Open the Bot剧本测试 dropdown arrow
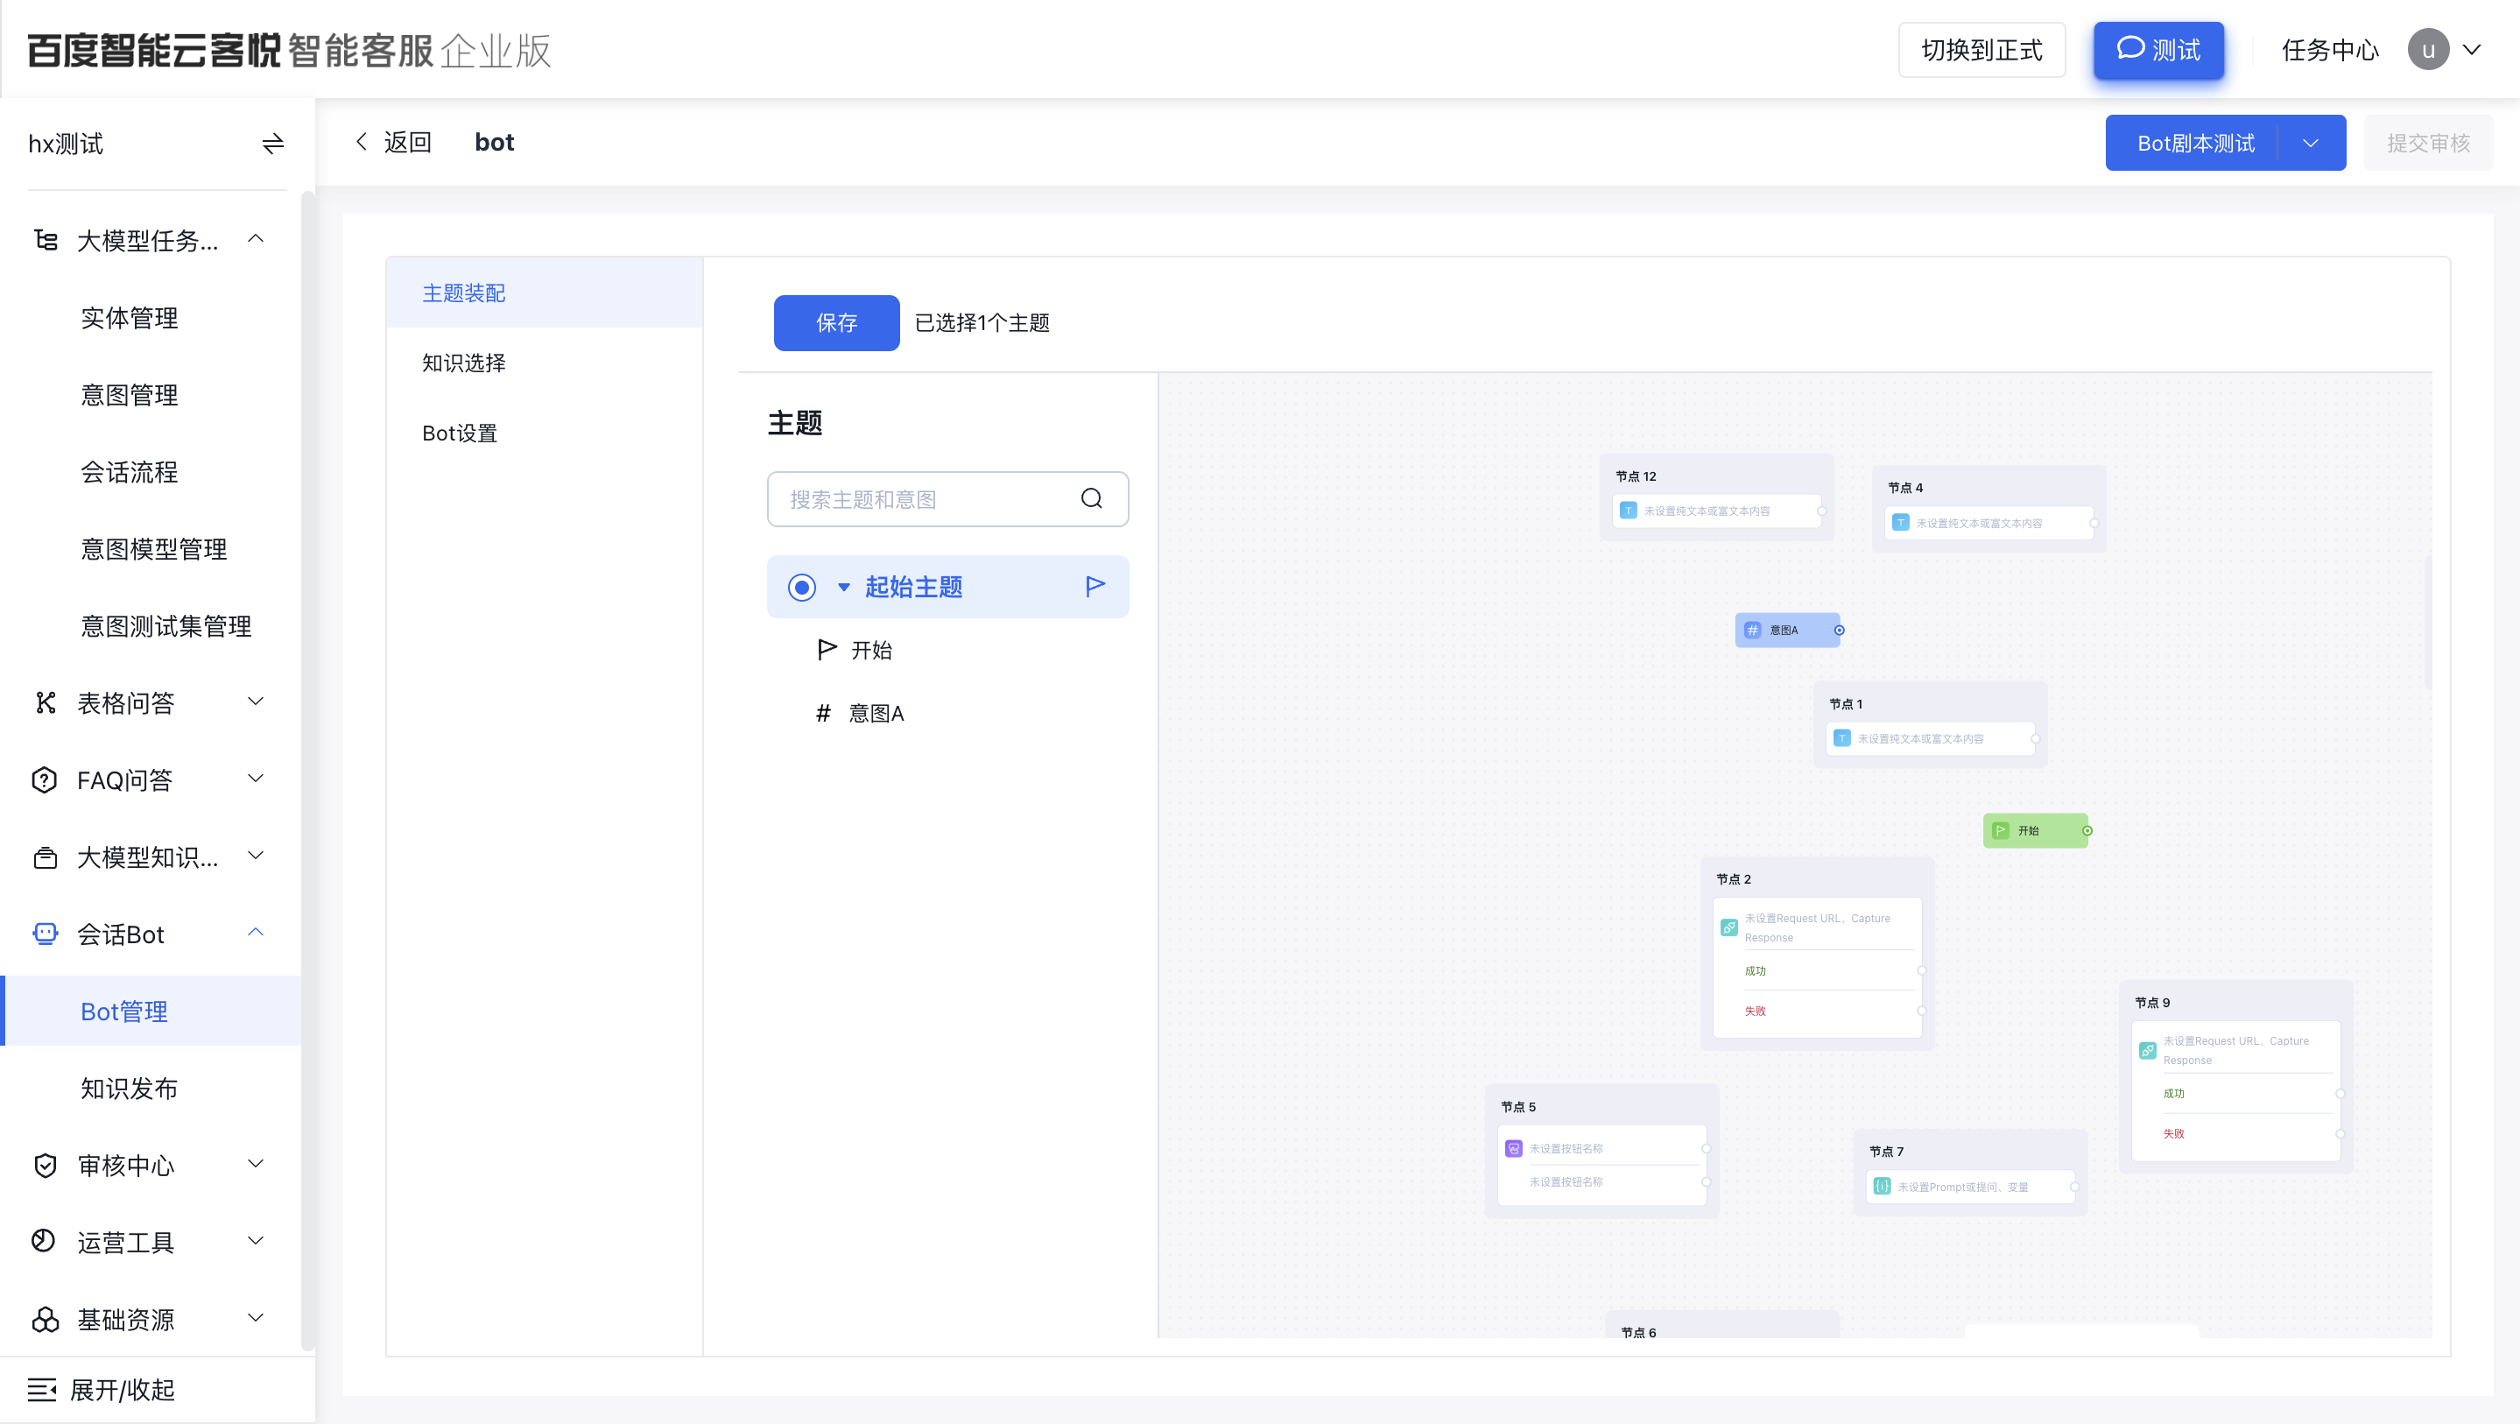 (2311, 143)
